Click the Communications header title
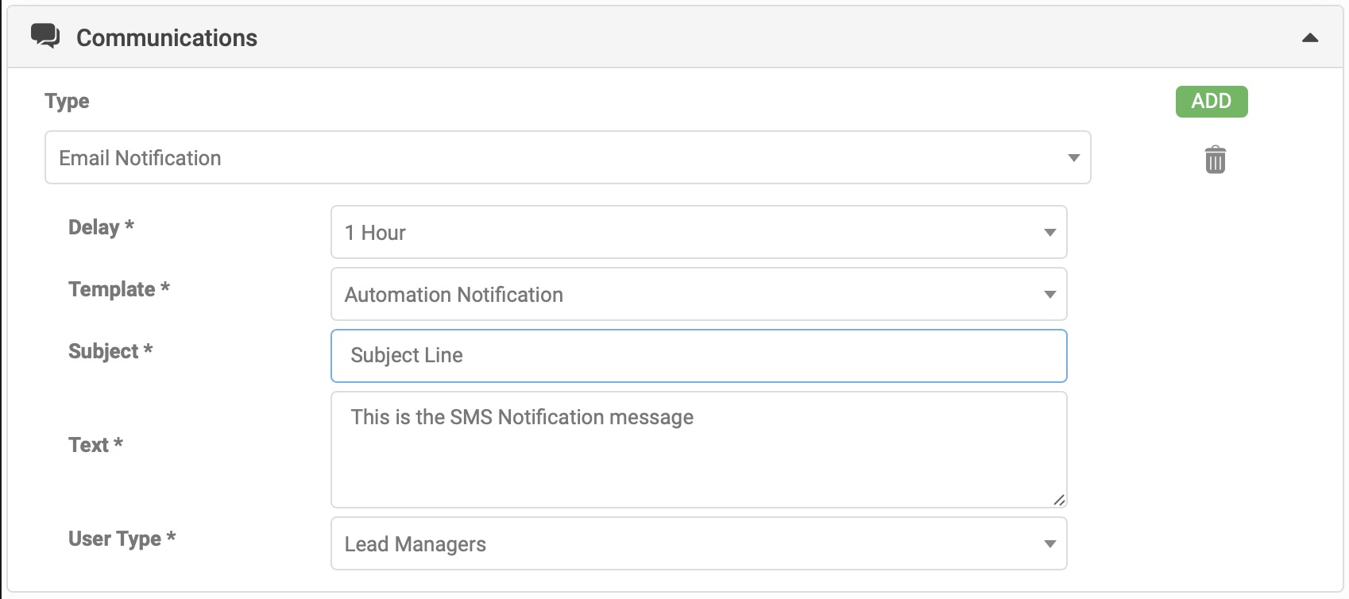Screen dimensions: 1349x599 (167, 38)
